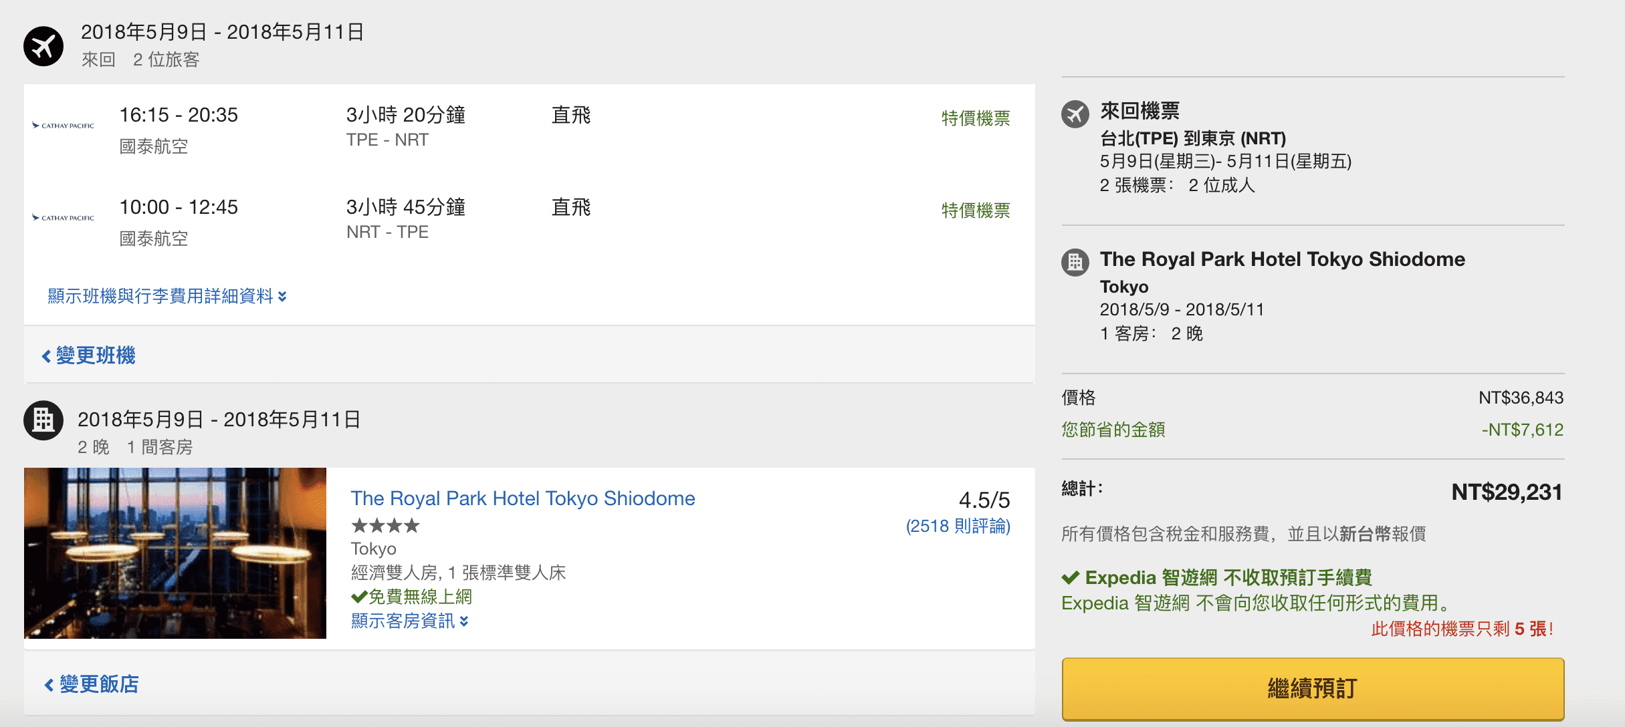Screen dimensions: 1625x727
Task: Click the hotel star rating icons
Action: pos(385,526)
